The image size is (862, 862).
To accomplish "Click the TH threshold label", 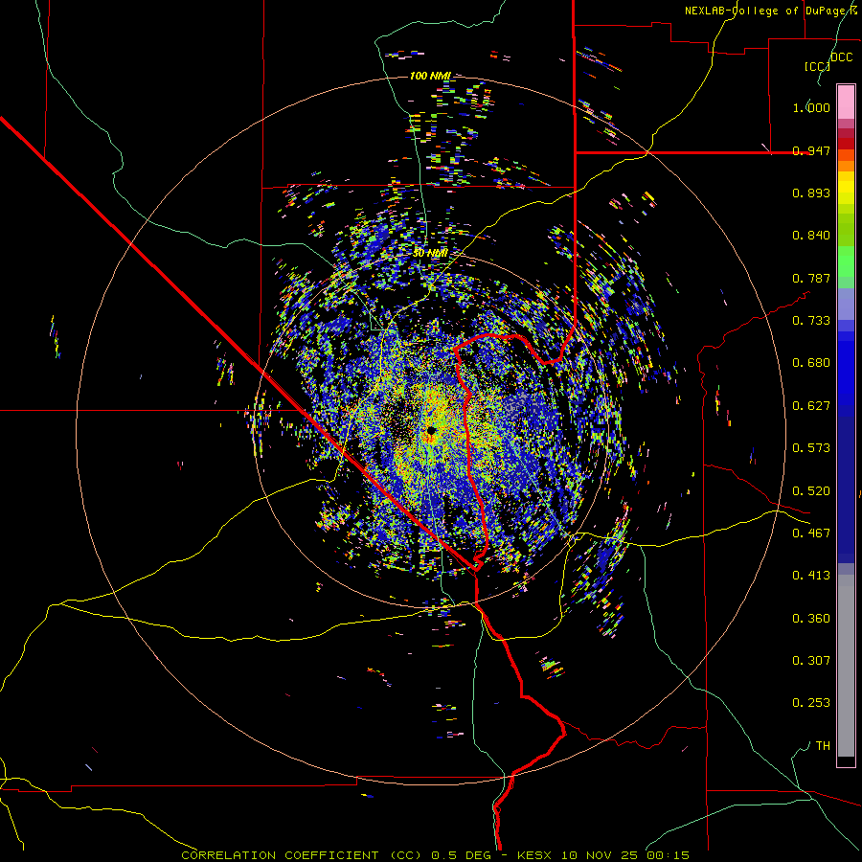I will pos(823,746).
